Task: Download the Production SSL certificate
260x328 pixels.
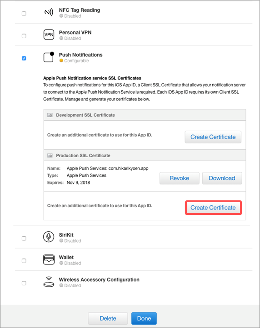Action: point(222,178)
